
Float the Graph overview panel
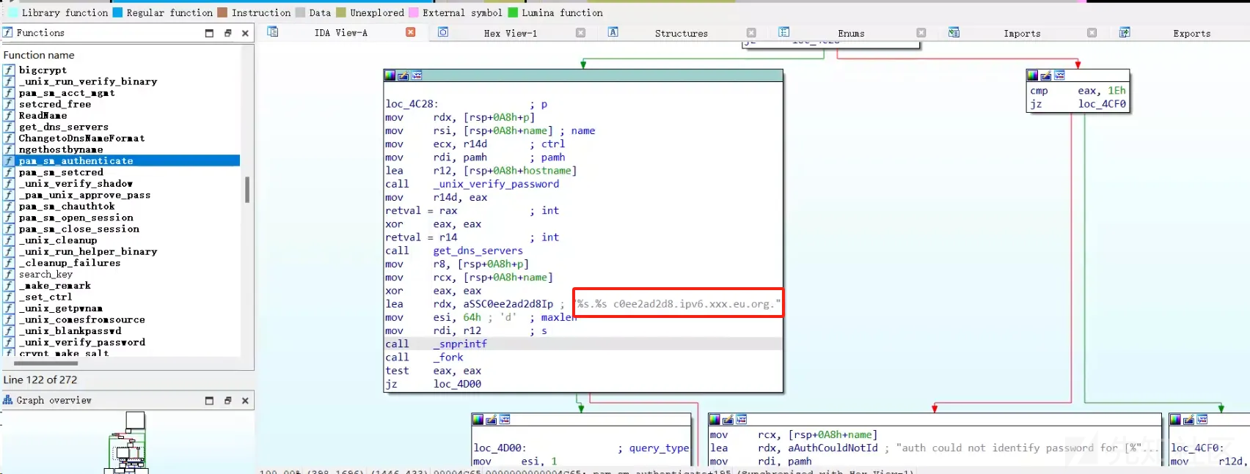[x=227, y=401]
